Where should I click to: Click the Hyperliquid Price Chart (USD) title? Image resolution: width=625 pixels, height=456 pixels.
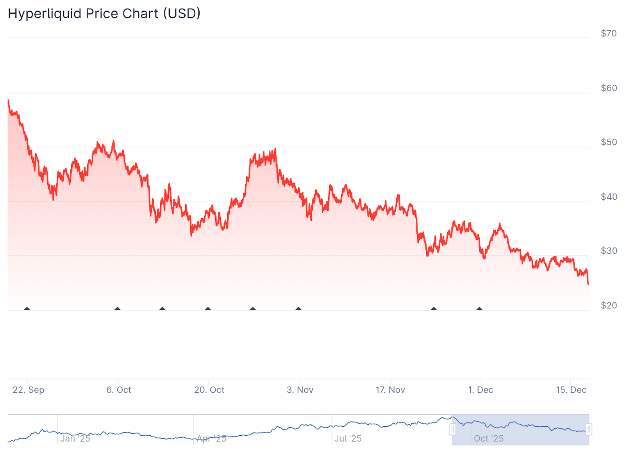click(x=104, y=14)
